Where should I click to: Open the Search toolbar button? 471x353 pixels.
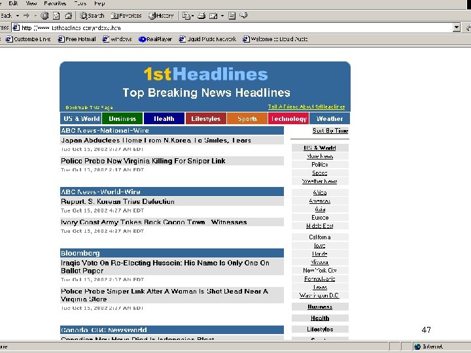pos(92,16)
